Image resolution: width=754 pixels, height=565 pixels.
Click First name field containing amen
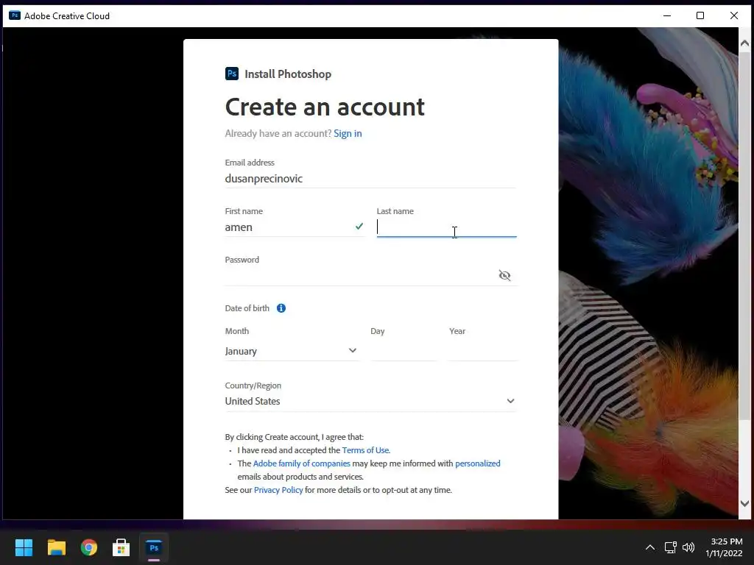(x=295, y=227)
